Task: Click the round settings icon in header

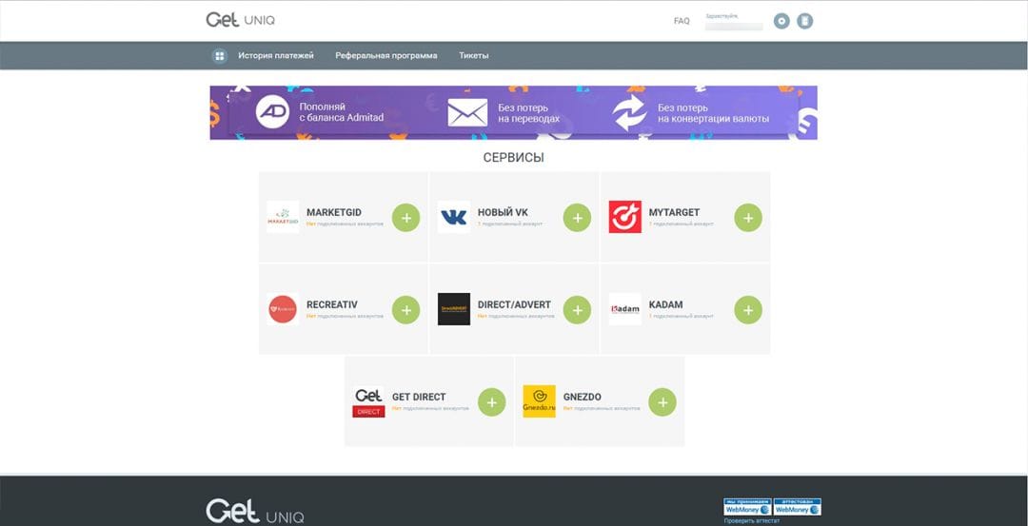Action: pyautogui.click(x=781, y=21)
